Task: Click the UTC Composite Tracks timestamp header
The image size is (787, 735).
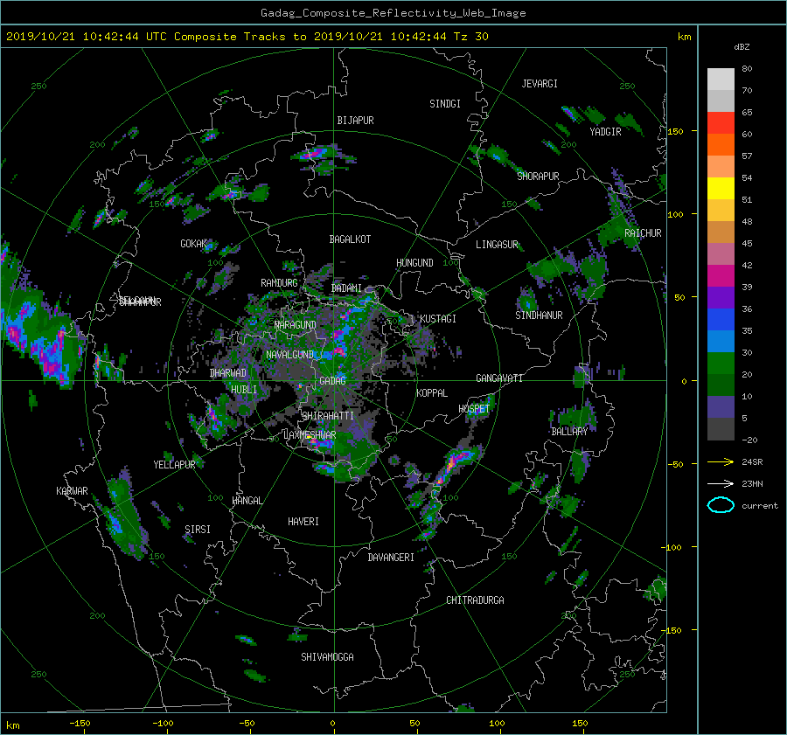Action: [247, 36]
